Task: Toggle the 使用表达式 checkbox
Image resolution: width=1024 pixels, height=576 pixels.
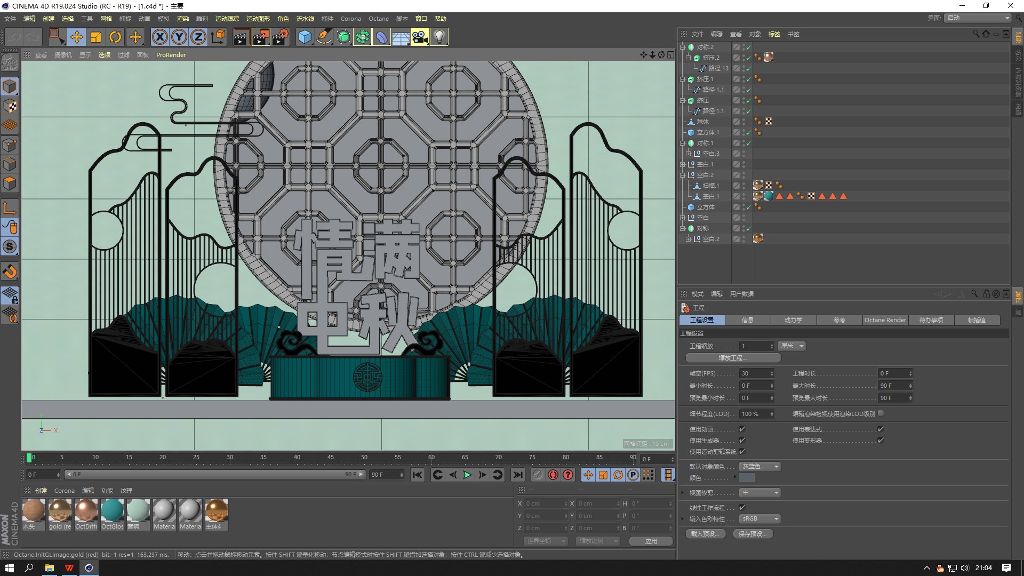Action: (881, 429)
